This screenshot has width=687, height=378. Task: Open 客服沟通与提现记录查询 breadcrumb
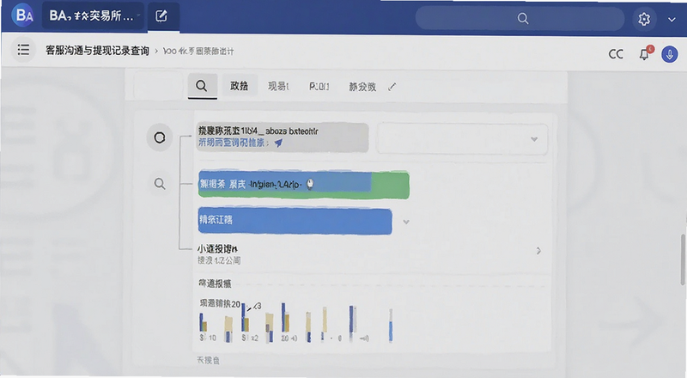(x=97, y=51)
